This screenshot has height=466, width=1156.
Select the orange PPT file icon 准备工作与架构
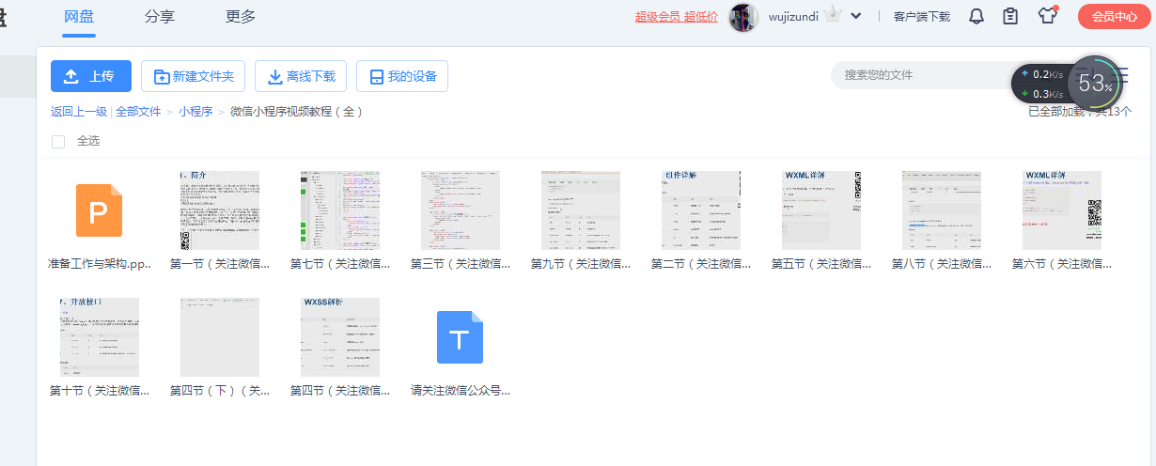pos(100,210)
